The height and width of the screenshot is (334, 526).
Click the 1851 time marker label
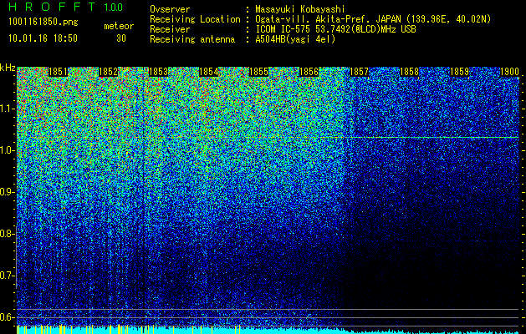pos(58,72)
